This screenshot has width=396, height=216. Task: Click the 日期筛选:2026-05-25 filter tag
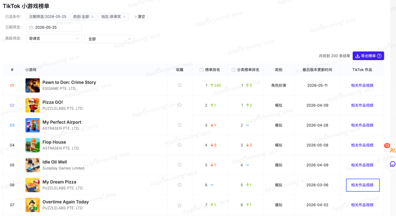(48, 17)
